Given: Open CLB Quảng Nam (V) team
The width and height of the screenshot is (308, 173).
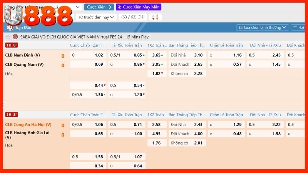Looking at the screenshot, I should click(24, 65).
